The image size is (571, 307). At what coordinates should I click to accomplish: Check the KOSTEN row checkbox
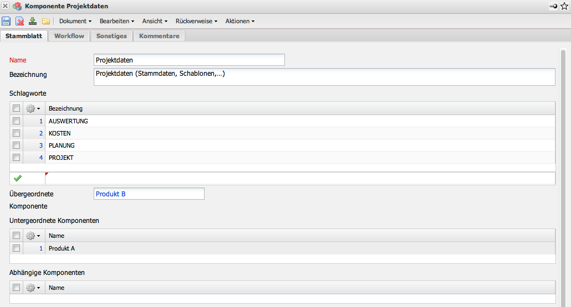[x=16, y=133]
